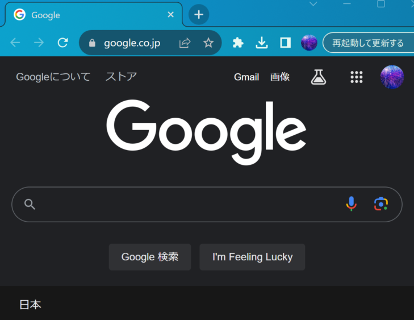Start voice search with microphone
Viewport: 414px width, 320px height.
(351, 203)
